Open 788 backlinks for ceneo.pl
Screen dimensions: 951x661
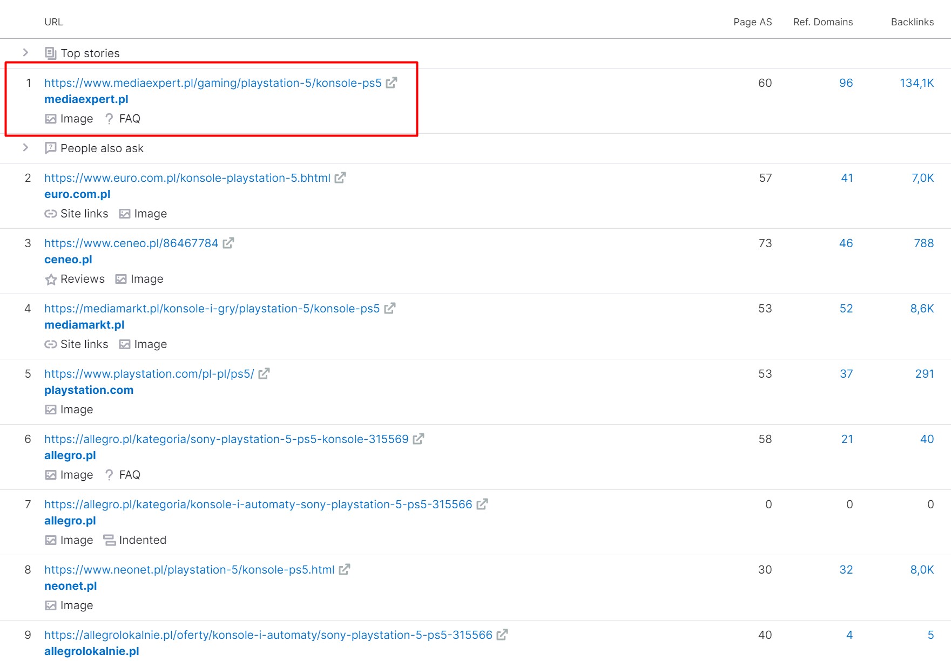923,243
